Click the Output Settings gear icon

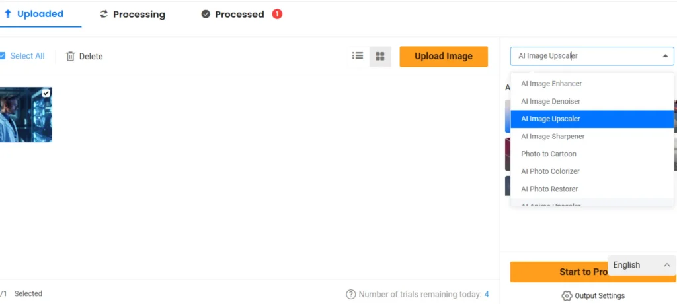point(567,295)
